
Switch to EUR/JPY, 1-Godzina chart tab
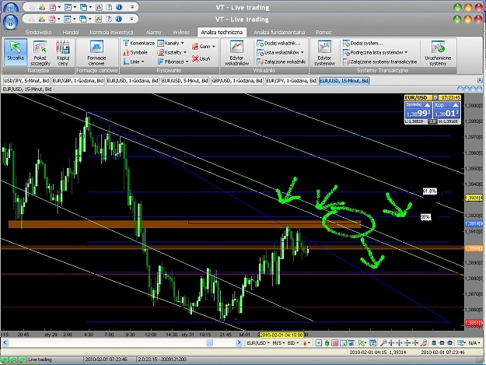click(x=292, y=81)
